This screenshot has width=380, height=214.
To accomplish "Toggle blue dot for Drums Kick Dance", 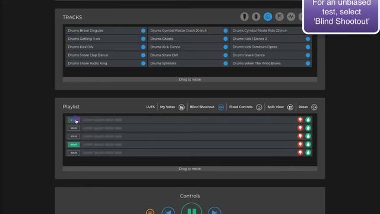I will (x=226, y=47).
